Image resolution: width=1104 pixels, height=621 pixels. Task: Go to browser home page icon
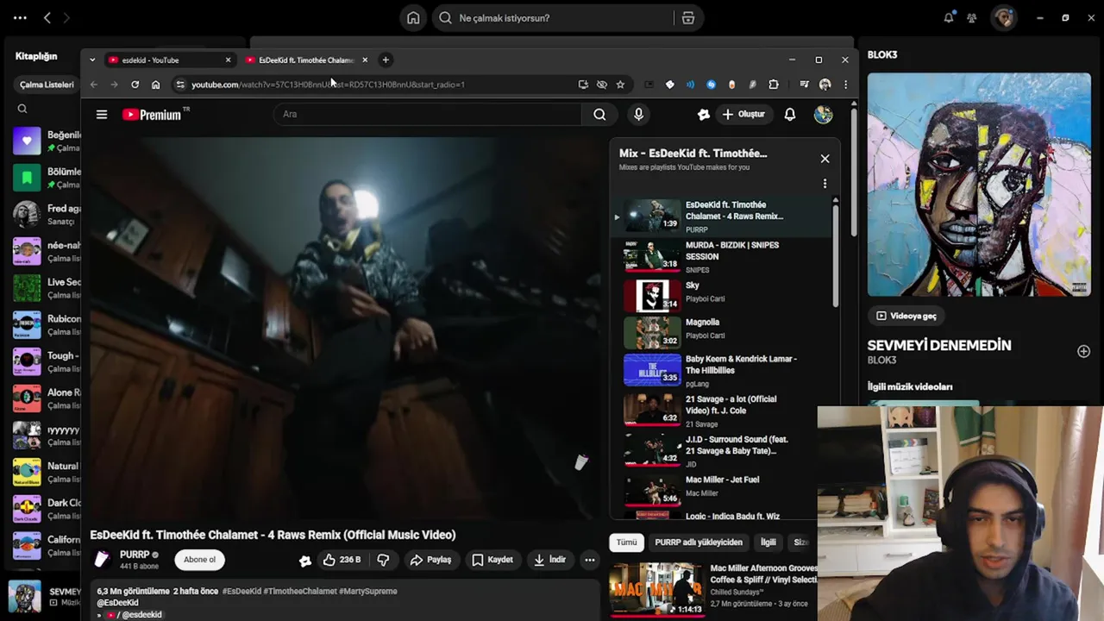point(155,85)
